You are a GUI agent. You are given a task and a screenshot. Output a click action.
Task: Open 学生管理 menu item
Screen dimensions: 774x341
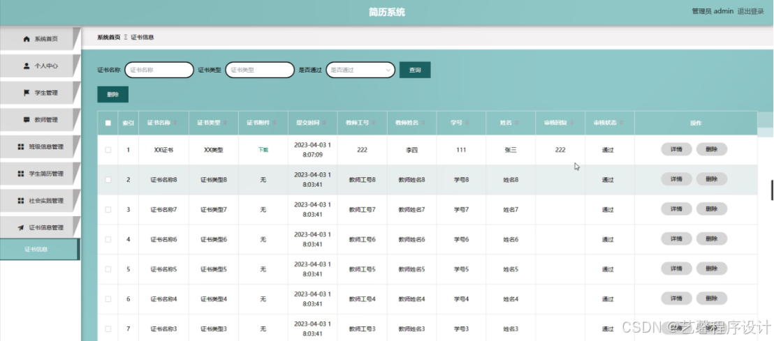point(40,93)
